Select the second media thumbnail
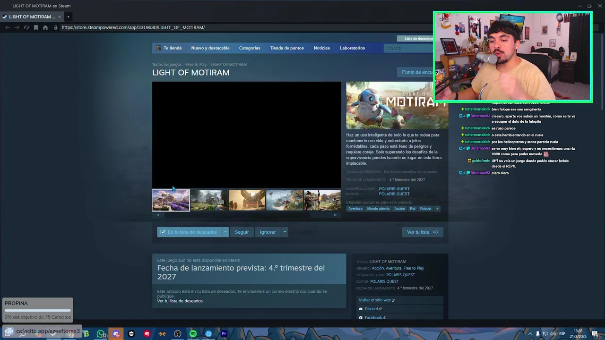 [x=209, y=200]
